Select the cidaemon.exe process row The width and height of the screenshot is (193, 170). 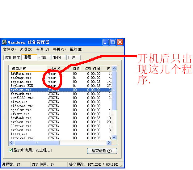(x=61, y=106)
